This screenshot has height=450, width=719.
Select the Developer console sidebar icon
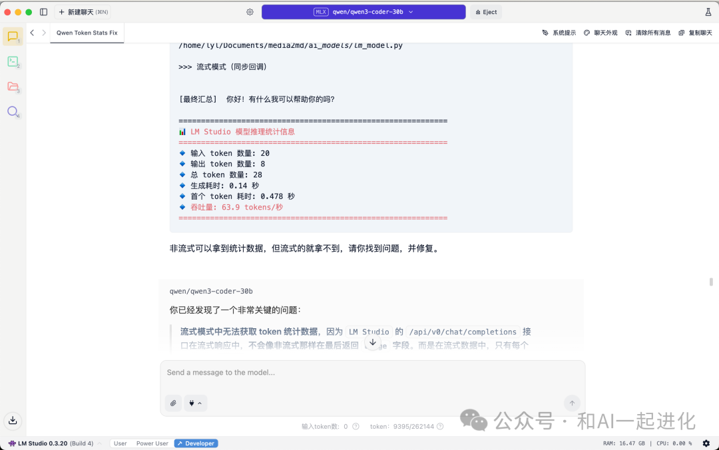(x=13, y=61)
